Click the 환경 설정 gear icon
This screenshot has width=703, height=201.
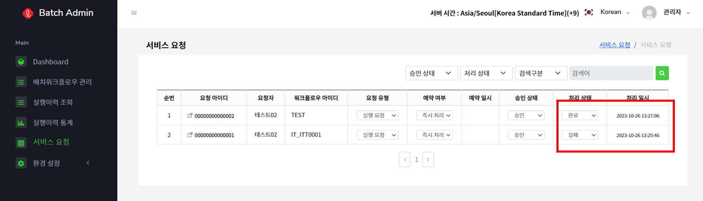click(21, 163)
